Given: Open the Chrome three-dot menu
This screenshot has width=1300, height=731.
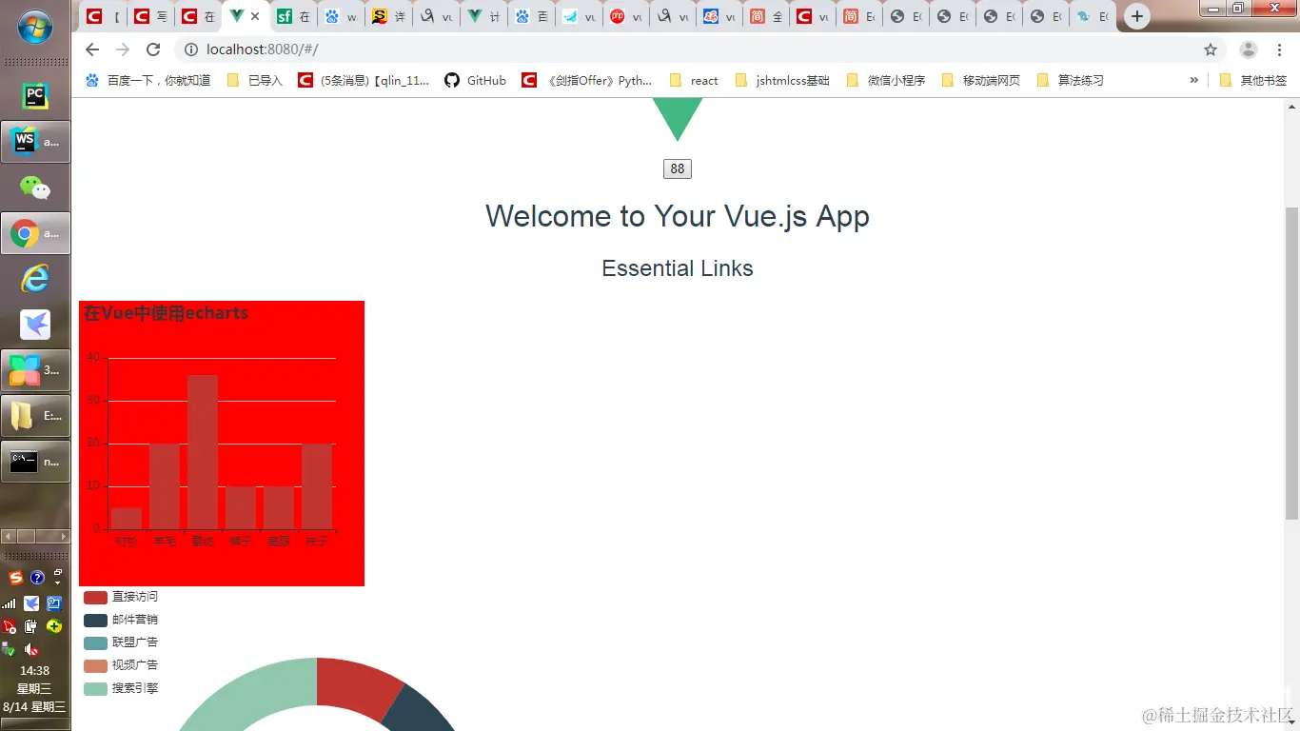Looking at the screenshot, I should pyautogui.click(x=1279, y=49).
